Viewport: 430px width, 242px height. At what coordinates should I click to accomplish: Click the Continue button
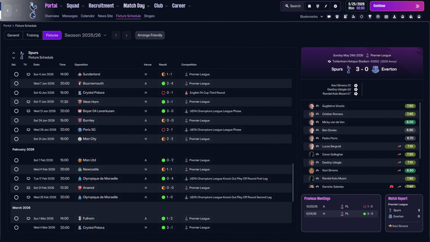point(397,6)
